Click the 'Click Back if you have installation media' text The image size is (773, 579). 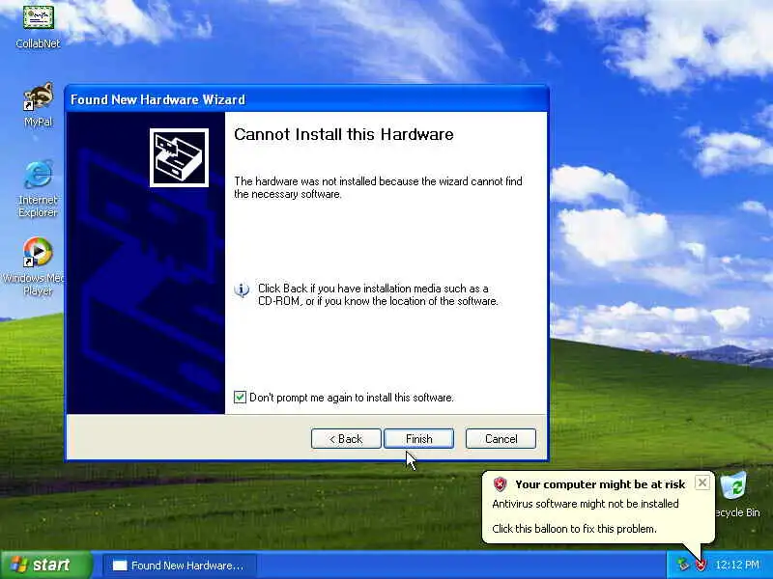[x=378, y=294]
